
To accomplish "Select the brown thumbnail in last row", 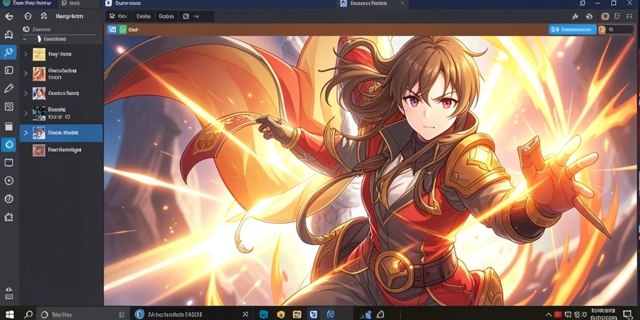I will pyautogui.click(x=39, y=150).
